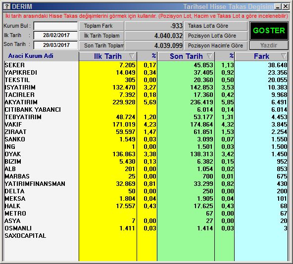
Task: Click YAPIKREDI's Son Tarih value 37.405
Action: click(x=203, y=73)
